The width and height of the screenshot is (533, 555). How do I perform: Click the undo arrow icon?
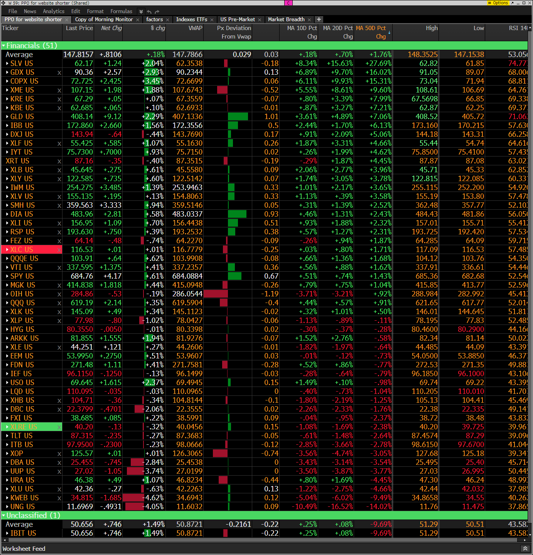tap(149, 12)
